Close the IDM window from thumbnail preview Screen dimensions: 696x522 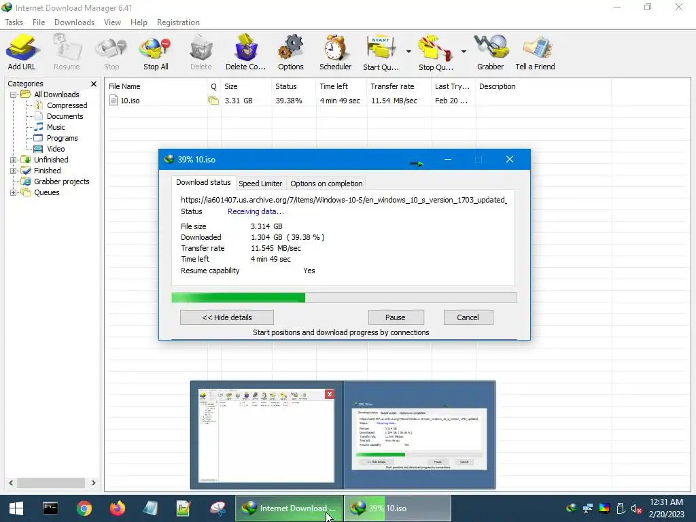pos(330,394)
